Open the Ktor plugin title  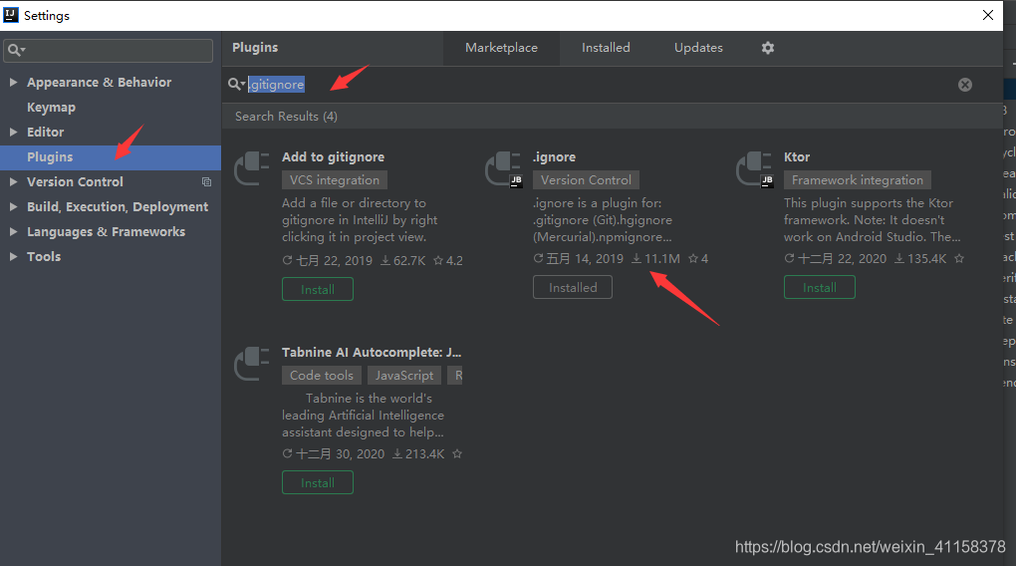click(x=797, y=156)
